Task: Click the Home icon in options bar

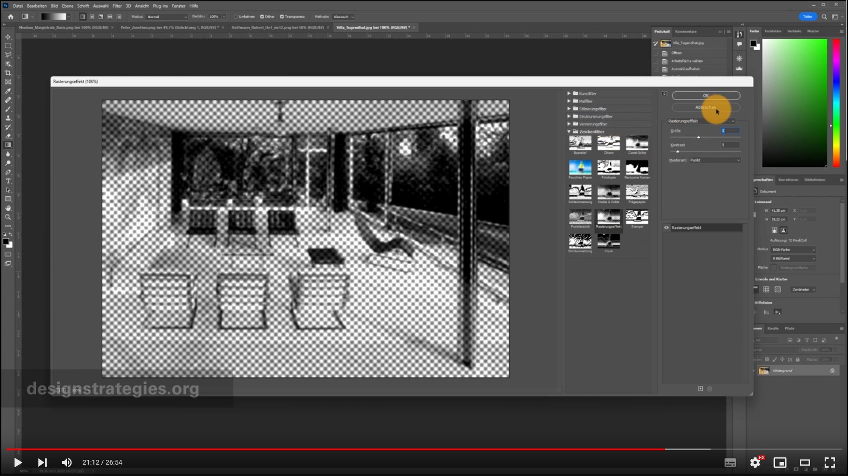Action: coord(10,17)
